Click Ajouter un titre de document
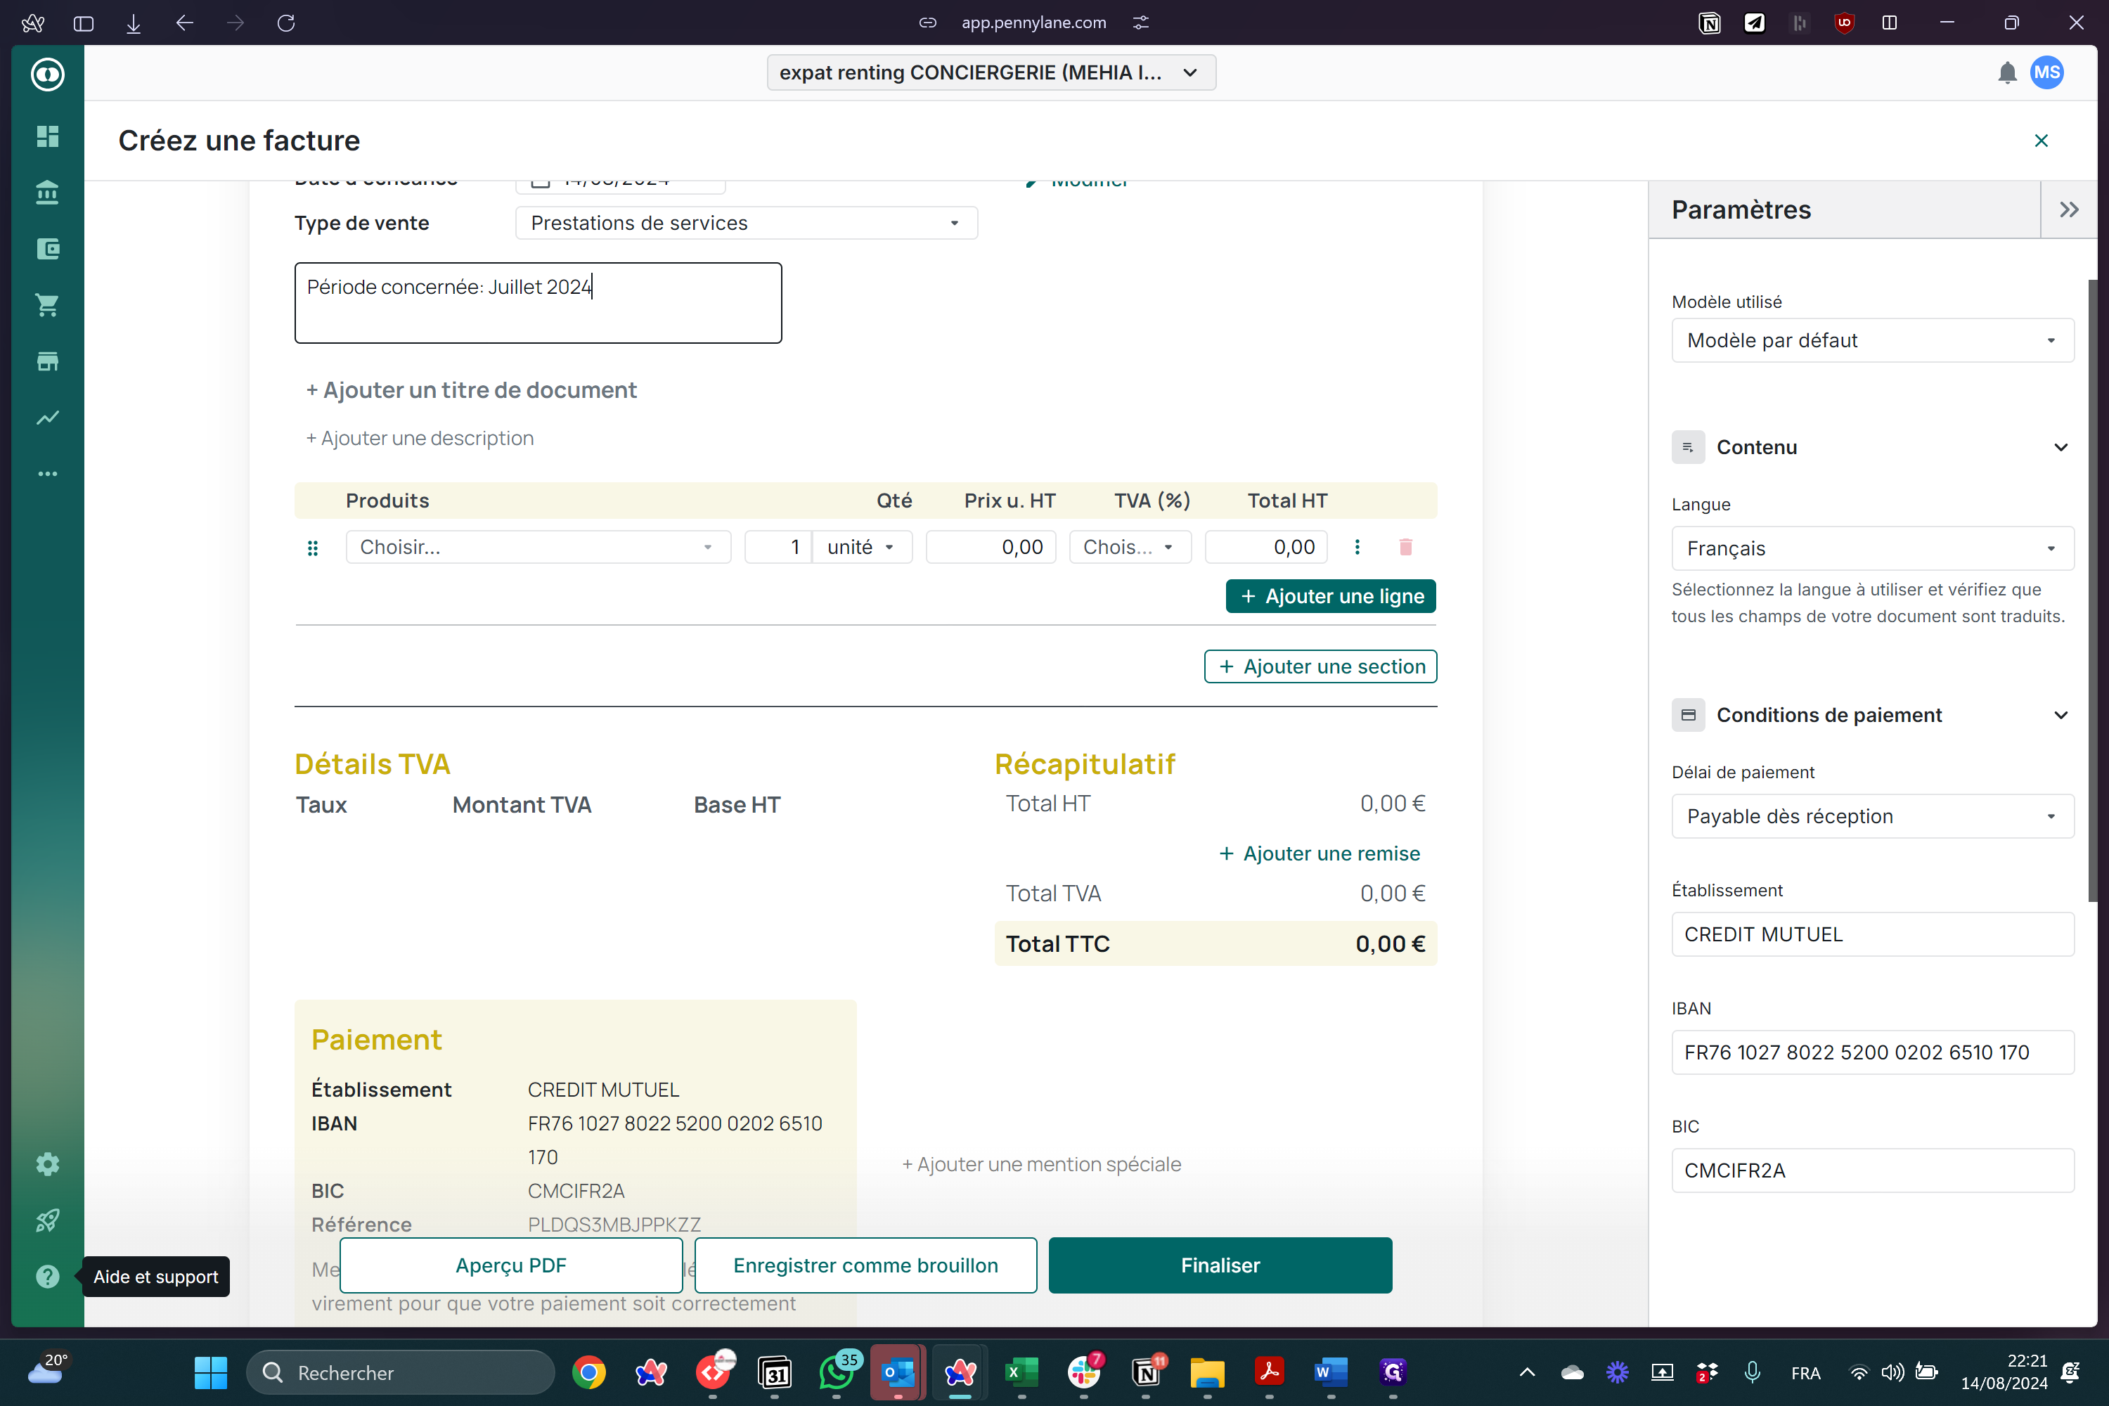 click(472, 390)
